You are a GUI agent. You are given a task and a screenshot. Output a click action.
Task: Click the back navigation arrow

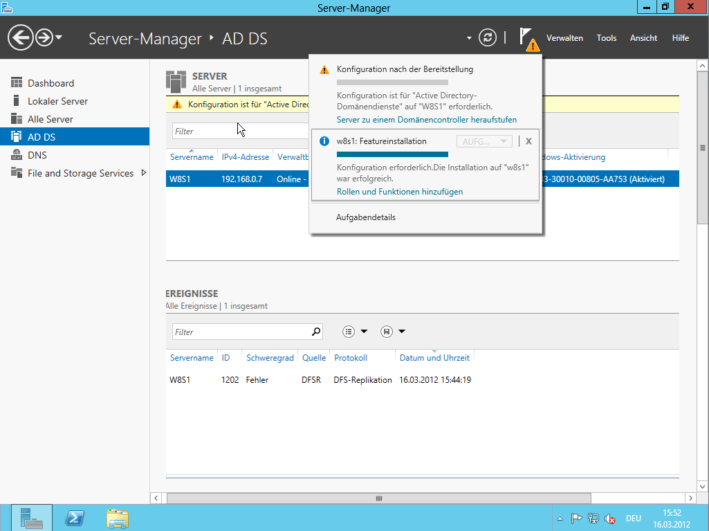coord(21,37)
